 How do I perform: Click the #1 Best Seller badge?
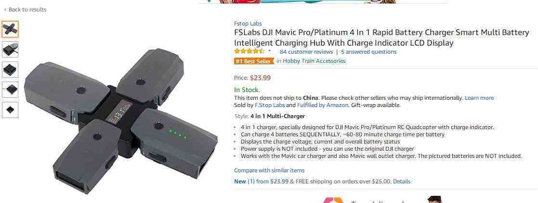(254, 61)
